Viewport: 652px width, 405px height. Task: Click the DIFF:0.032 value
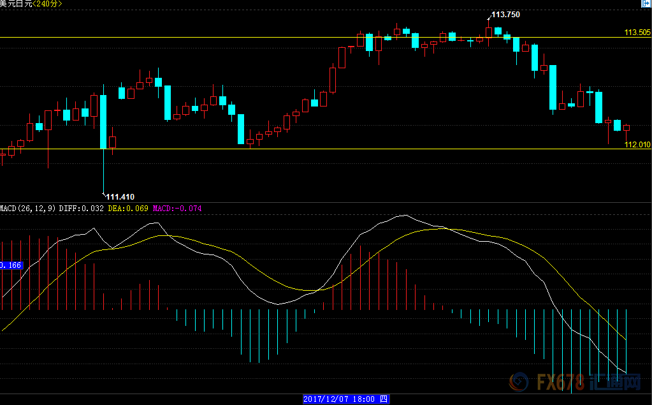coord(81,208)
